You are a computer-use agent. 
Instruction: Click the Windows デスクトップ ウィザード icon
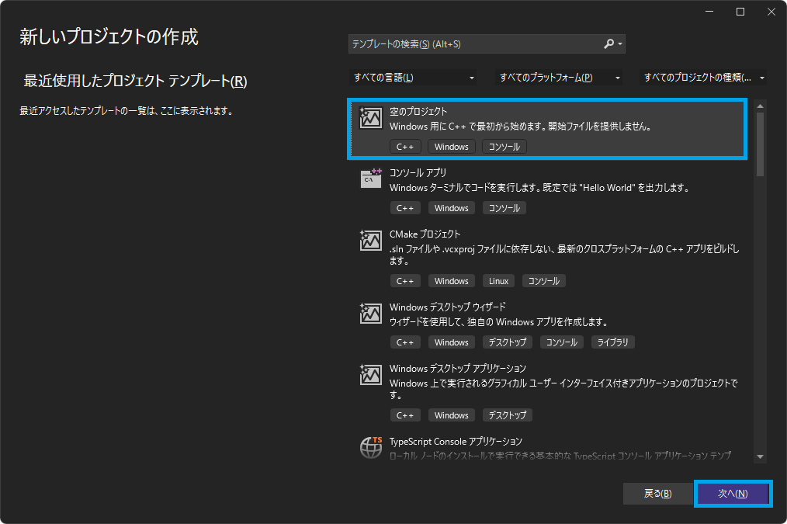pyautogui.click(x=370, y=313)
